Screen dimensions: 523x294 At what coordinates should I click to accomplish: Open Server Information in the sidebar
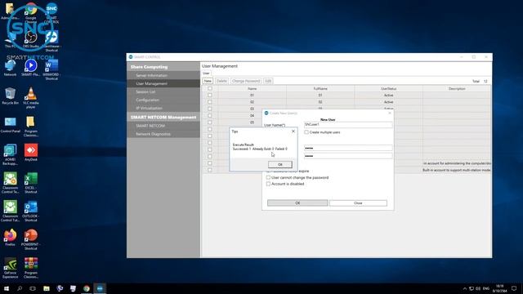coord(163,75)
